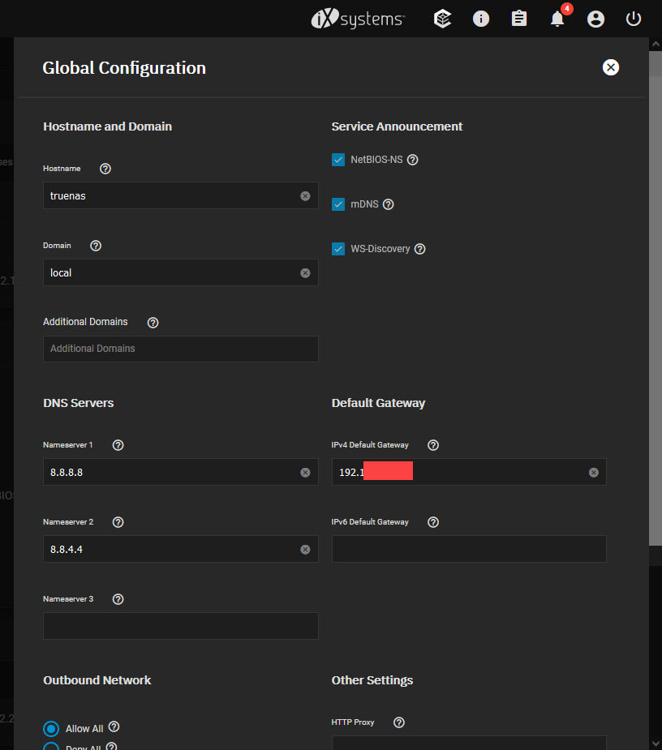Focus the empty Nameserver 3 field
This screenshot has width=662, height=750.
coord(180,626)
